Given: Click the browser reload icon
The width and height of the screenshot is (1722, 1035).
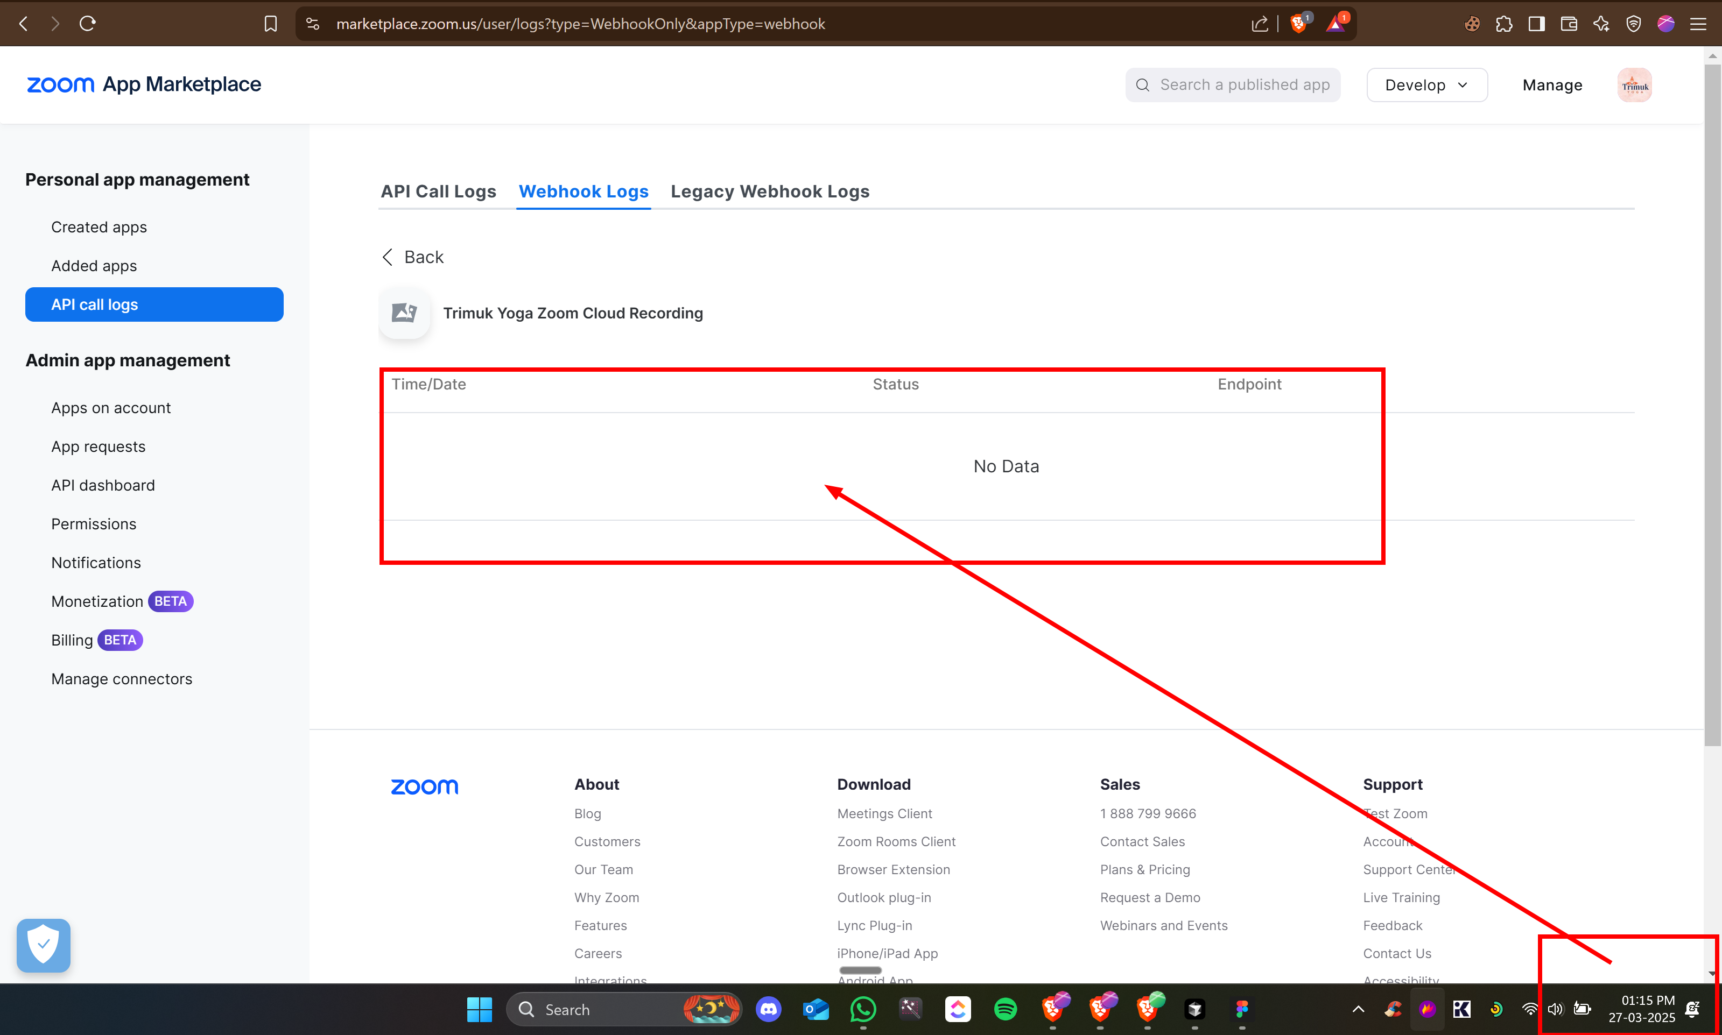Looking at the screenshot, I should (x=87, y=24).
